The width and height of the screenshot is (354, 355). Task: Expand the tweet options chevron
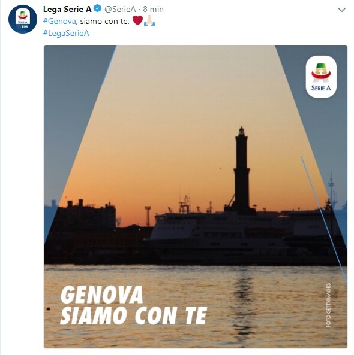(x=341, y=10)
